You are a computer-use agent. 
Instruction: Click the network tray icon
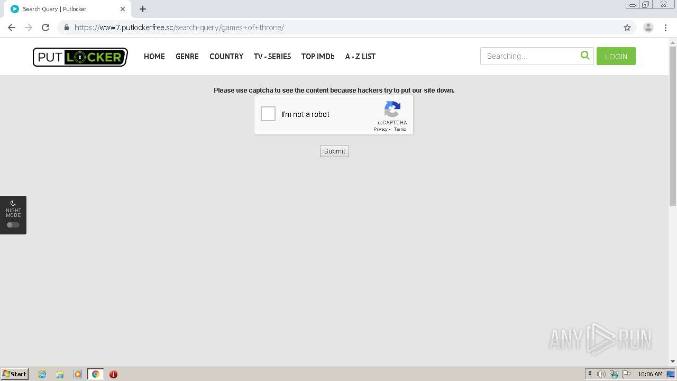614,374
